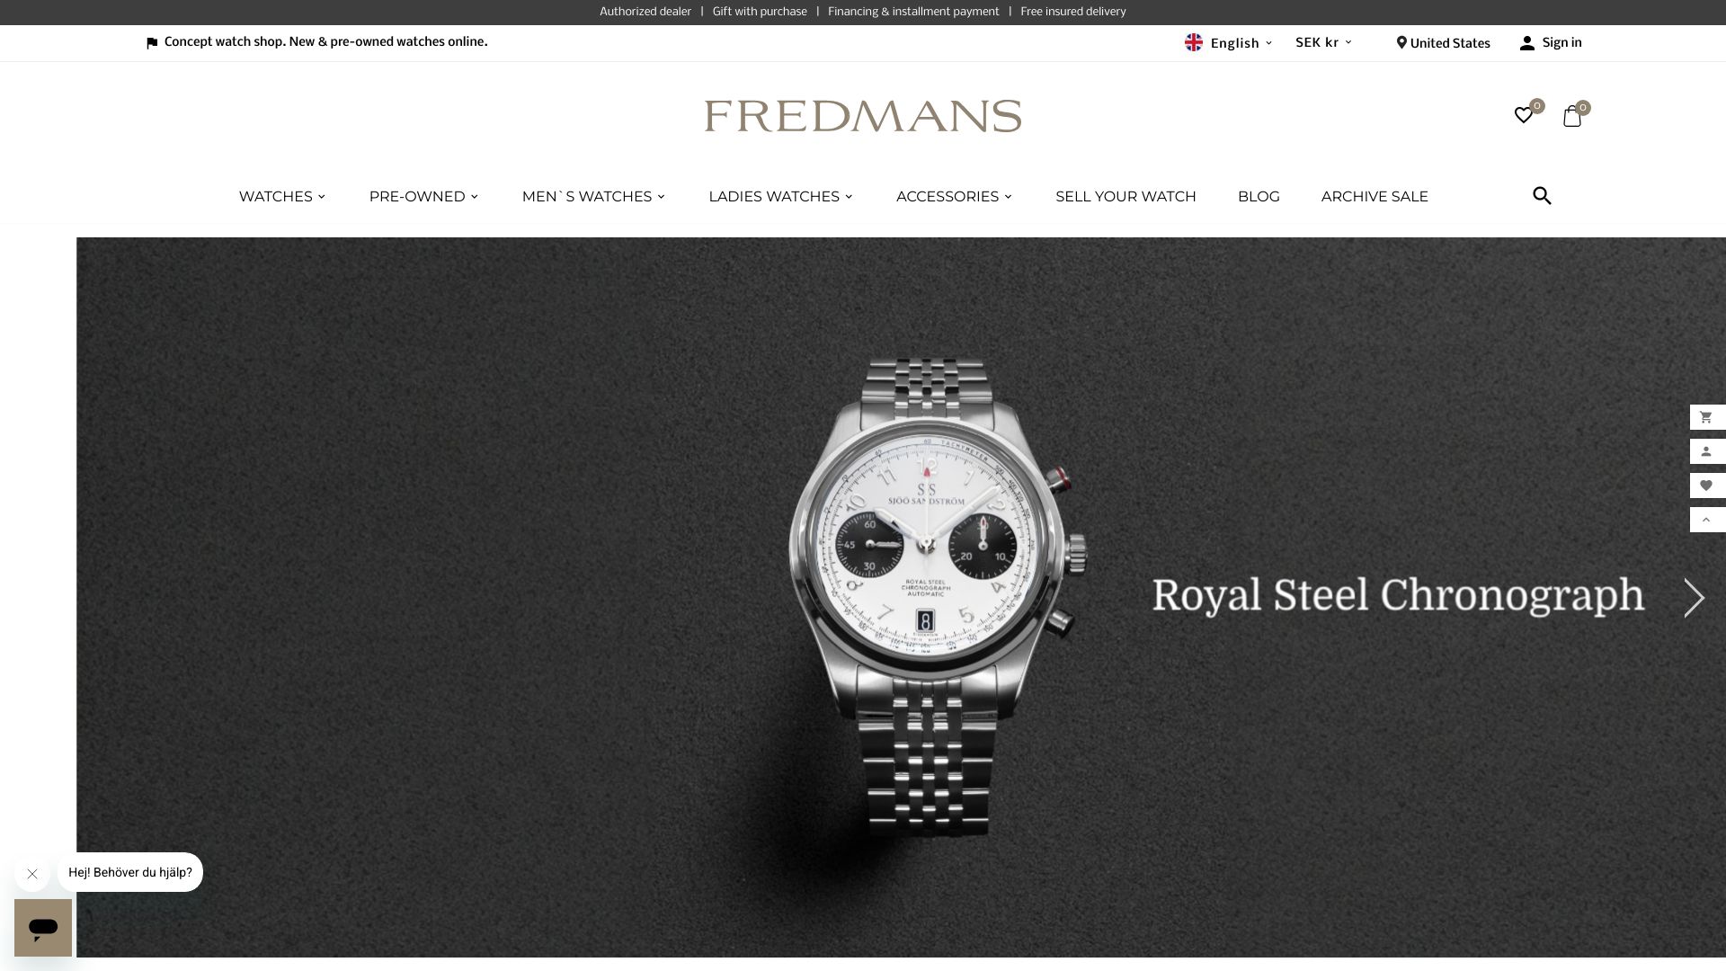This screenshot has height=971, width=1726.
Task: Click the side panel heart icon
Action: 1707,485
